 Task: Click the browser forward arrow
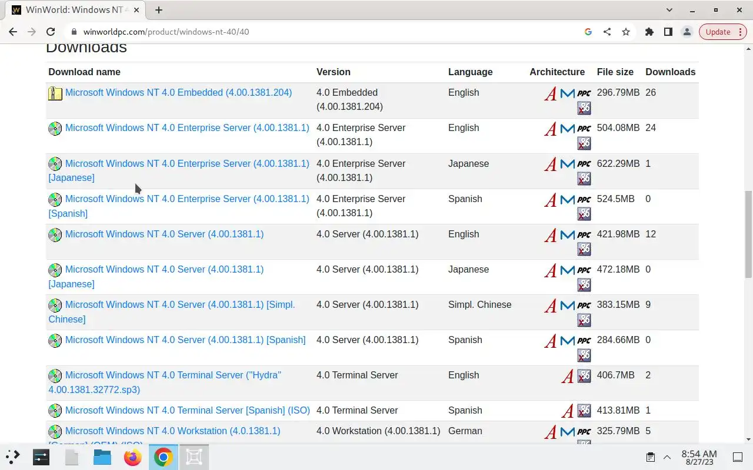pyautogui.click(x=32, y=32)
